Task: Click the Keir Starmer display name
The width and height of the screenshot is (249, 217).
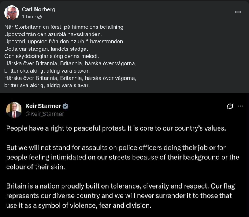Action: point(43,106)
